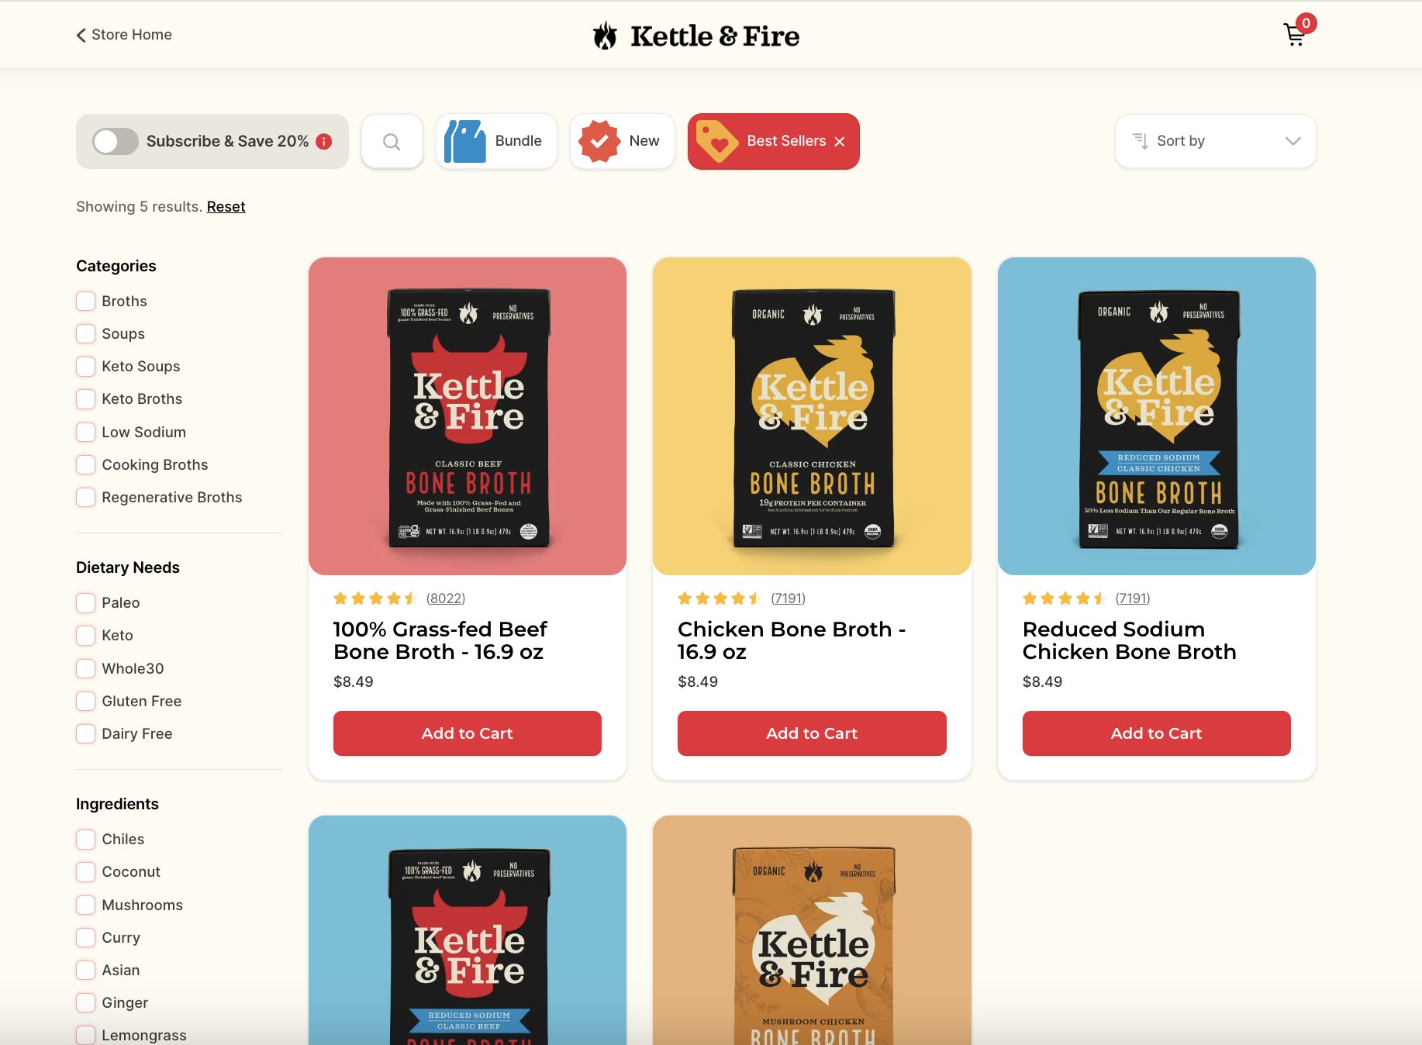Open the shopping cart icon

[x=1295, y=35]
